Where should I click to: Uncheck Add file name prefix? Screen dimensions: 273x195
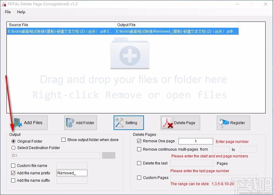[13, 173]
